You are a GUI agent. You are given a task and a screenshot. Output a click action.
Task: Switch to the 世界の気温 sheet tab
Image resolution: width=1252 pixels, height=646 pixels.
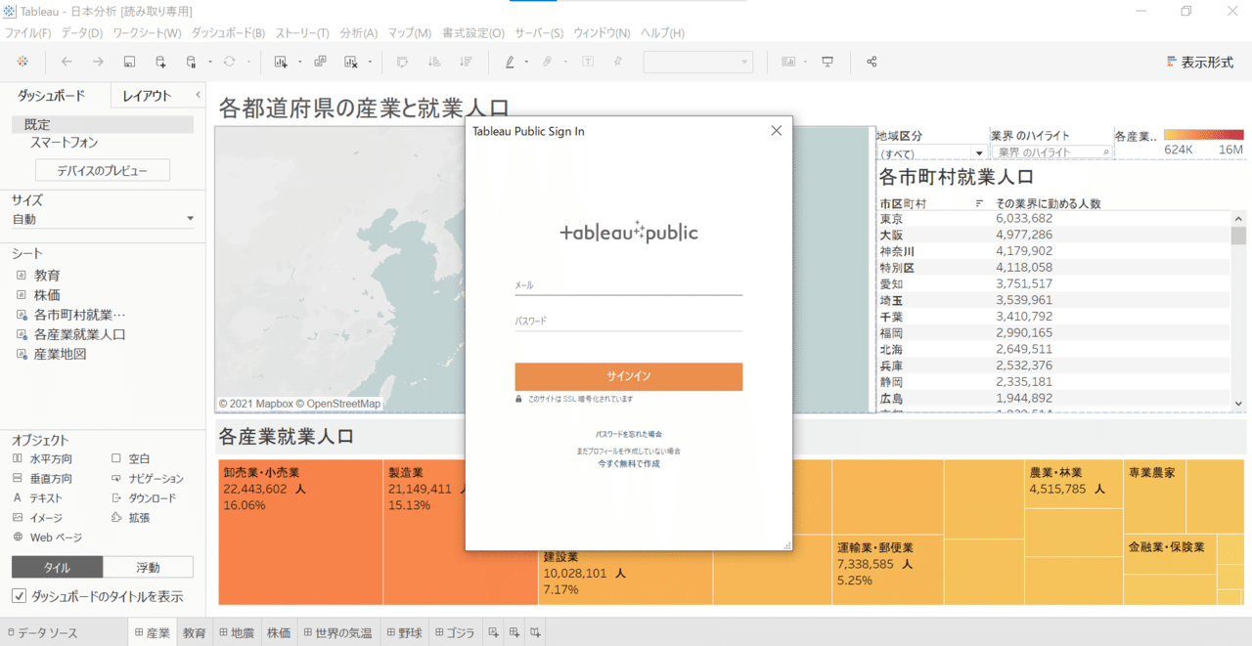(x=337, y=632)
